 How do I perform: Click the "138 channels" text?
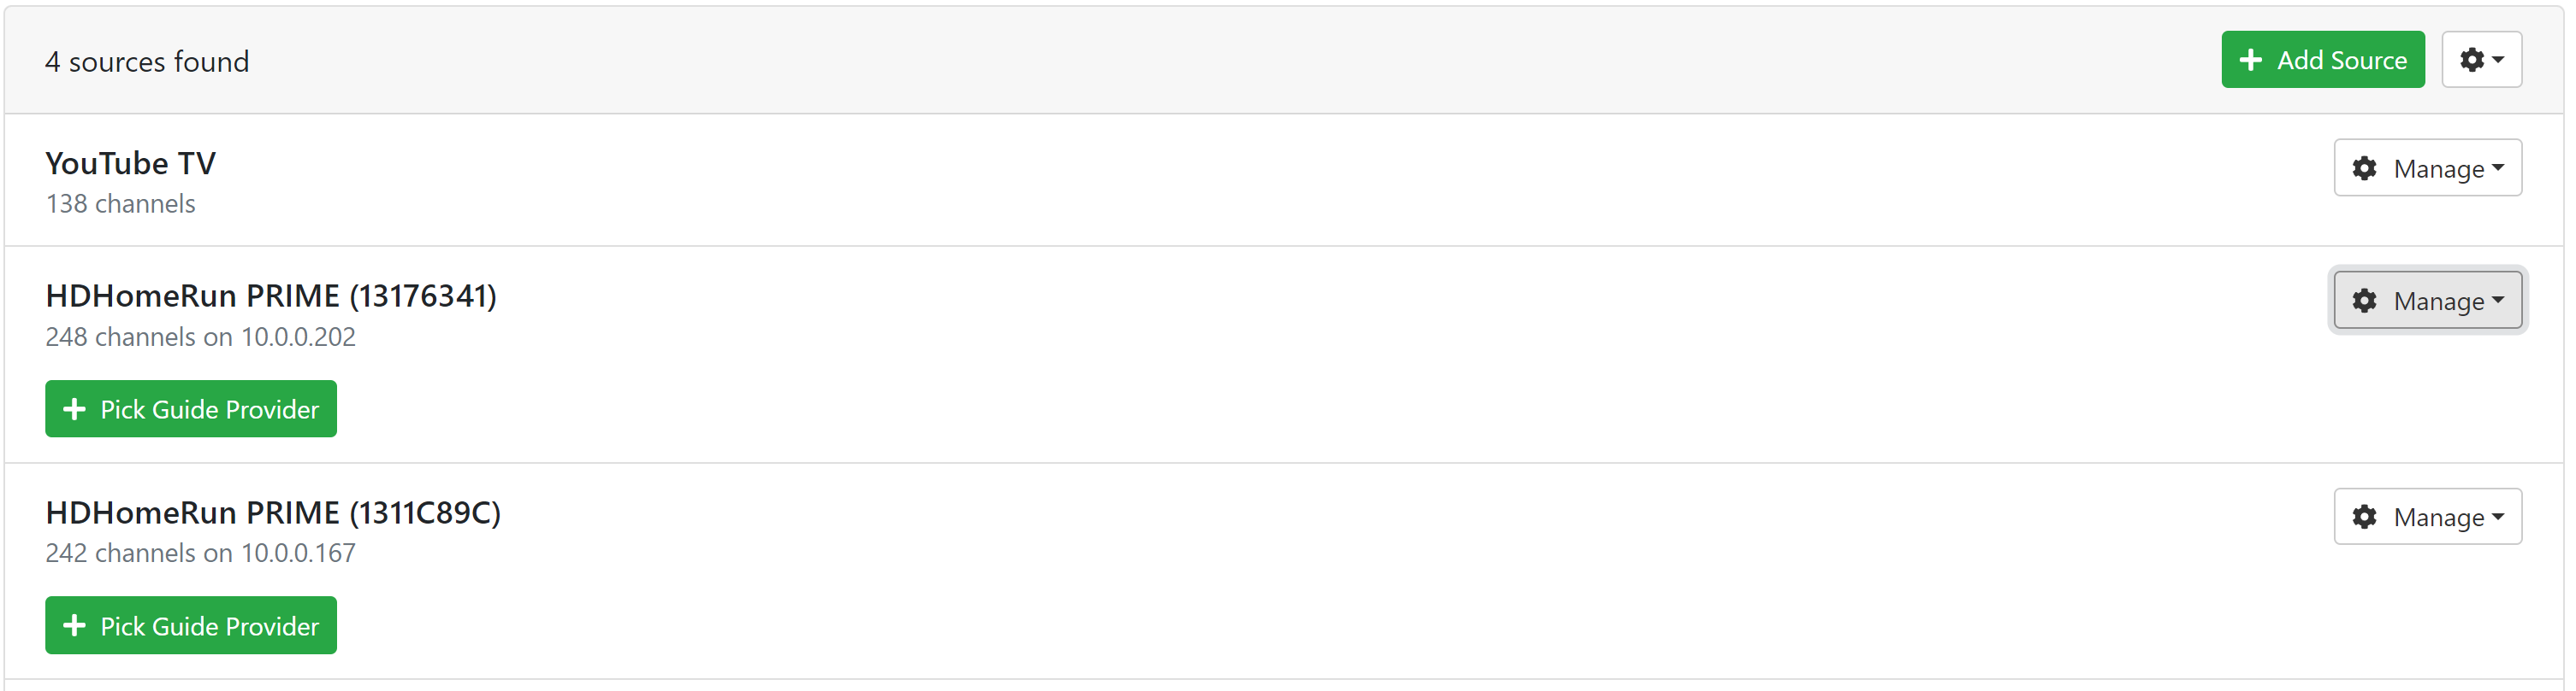[x=120, y=203]
